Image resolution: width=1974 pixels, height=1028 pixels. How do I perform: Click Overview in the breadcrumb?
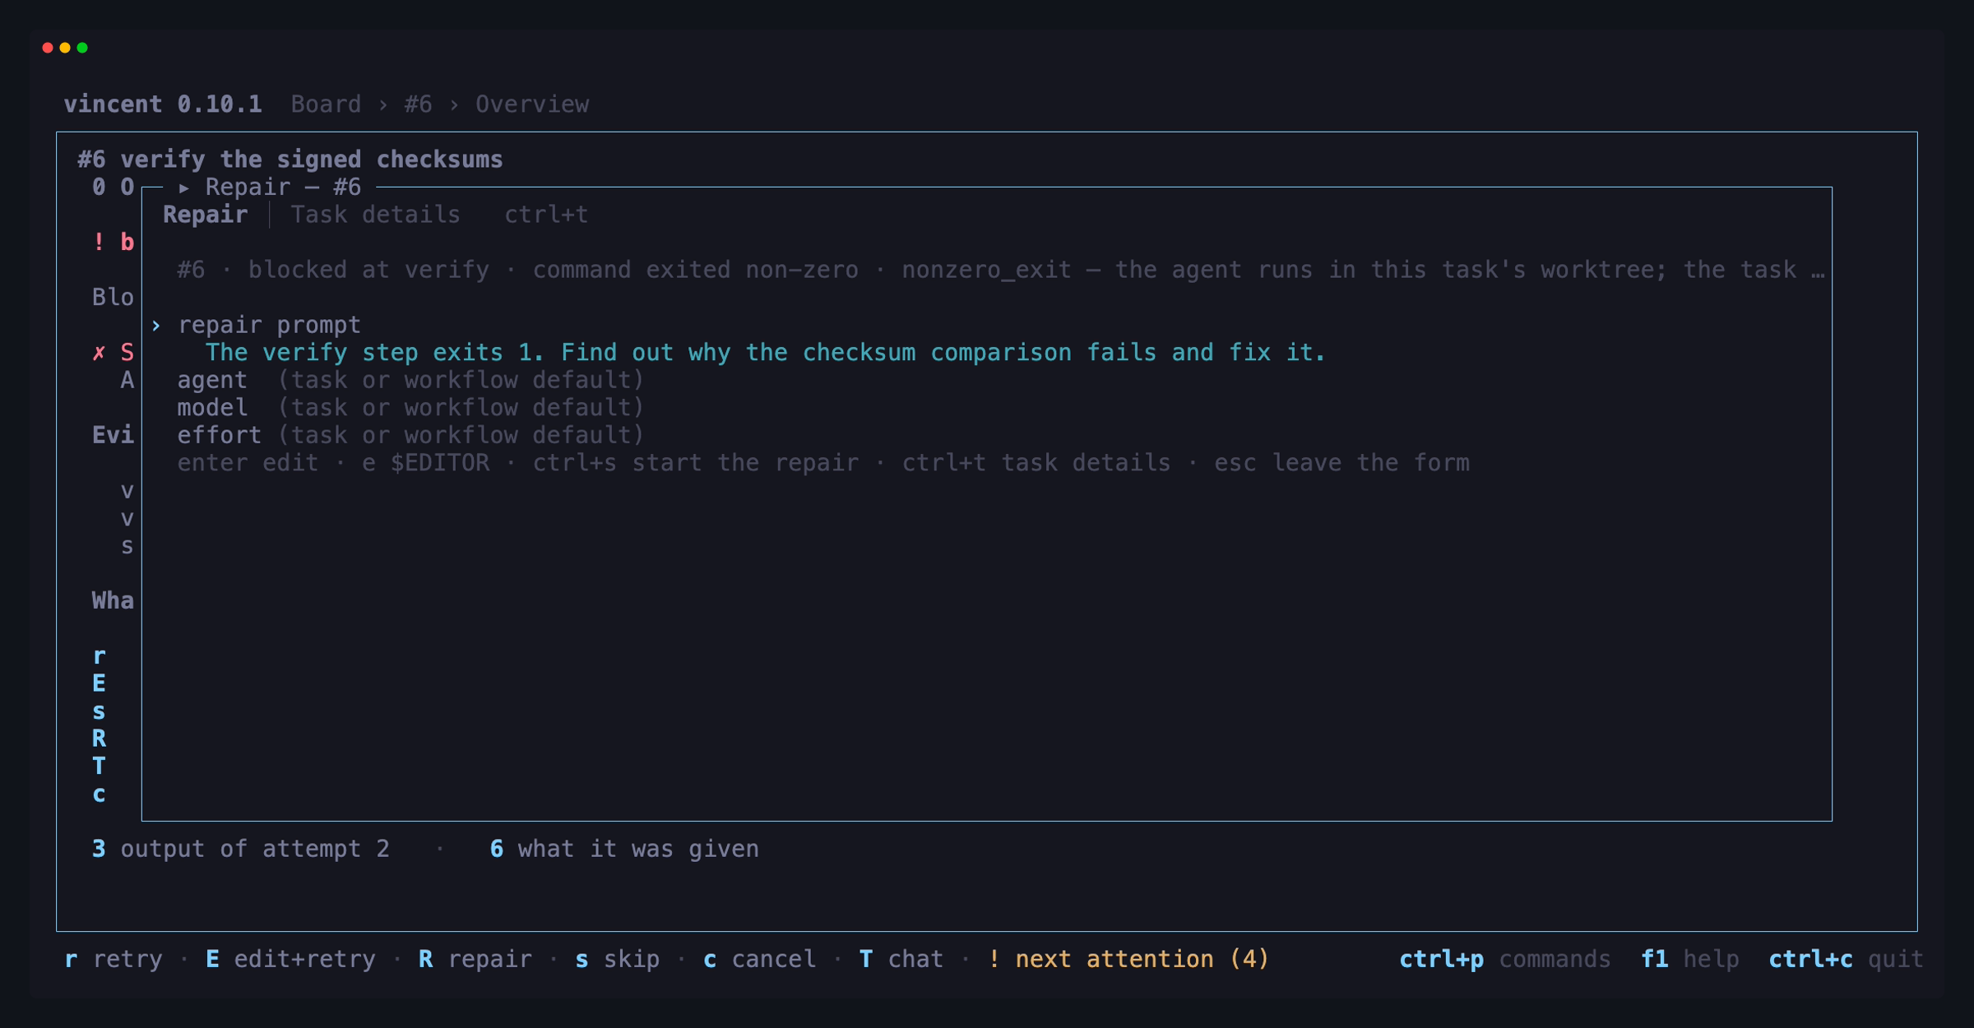532,104
